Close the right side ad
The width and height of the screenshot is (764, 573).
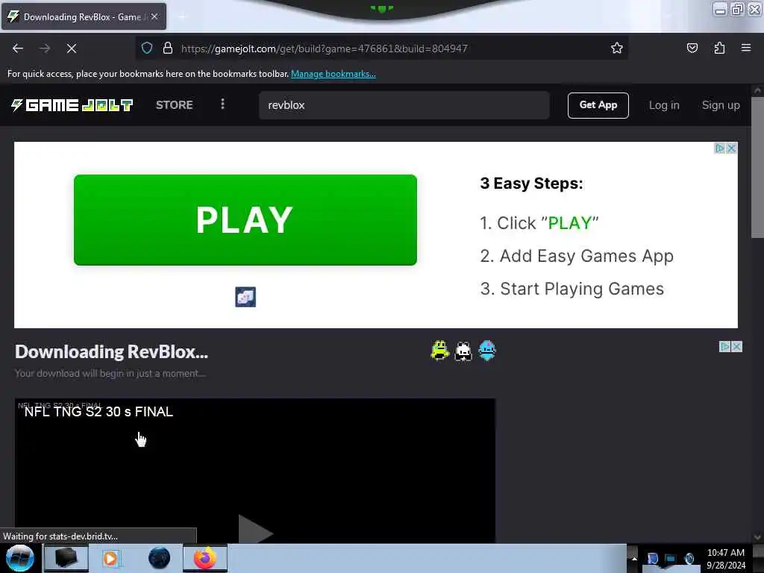(x=736, y=346)
